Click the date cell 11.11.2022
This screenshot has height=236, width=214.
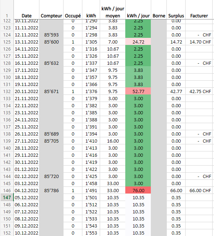[x=26, y=28]
